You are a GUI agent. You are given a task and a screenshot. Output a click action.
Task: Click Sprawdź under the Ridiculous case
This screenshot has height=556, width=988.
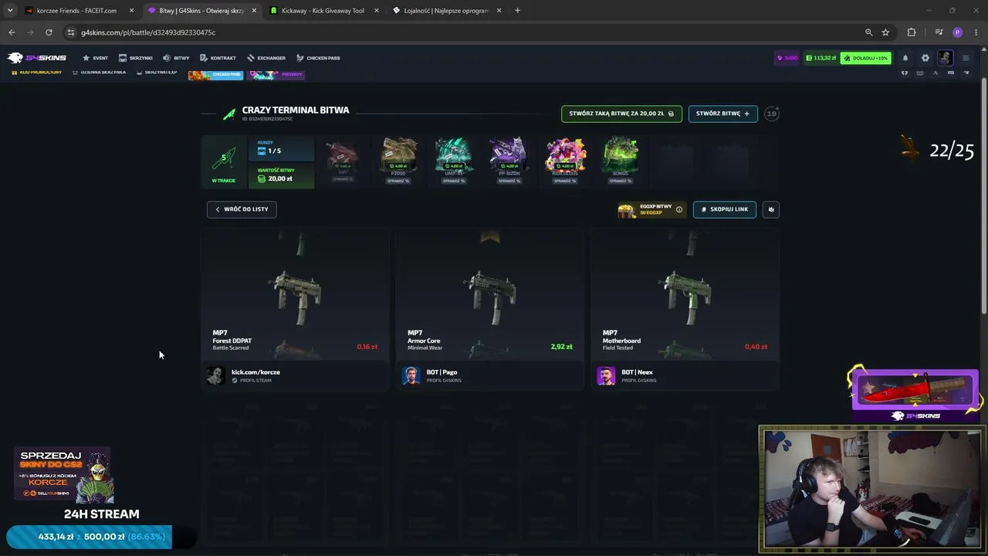[565, 181]
